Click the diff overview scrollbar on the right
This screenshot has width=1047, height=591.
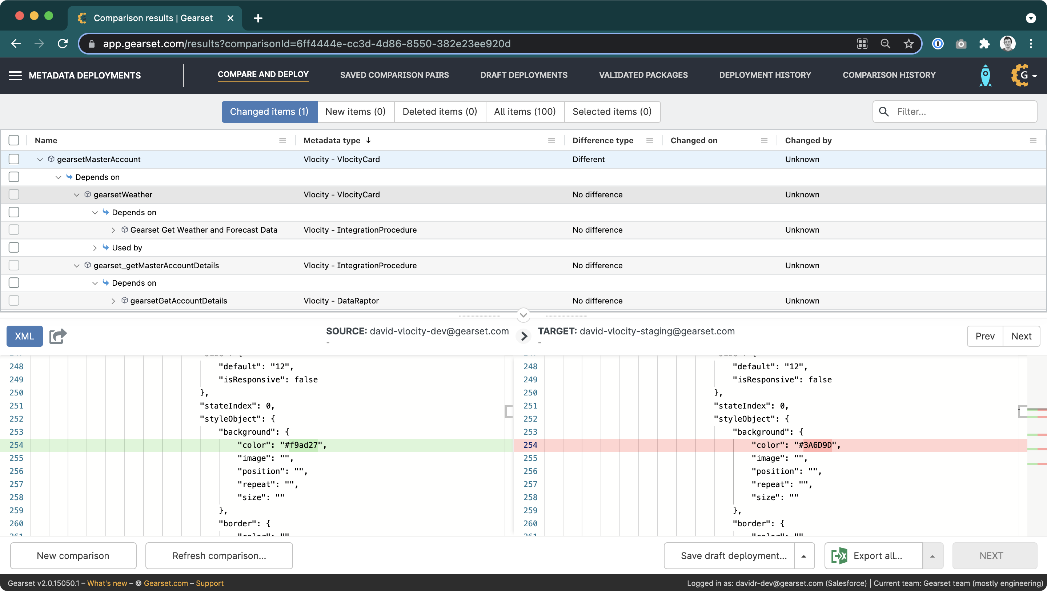tap(1037, 445)
